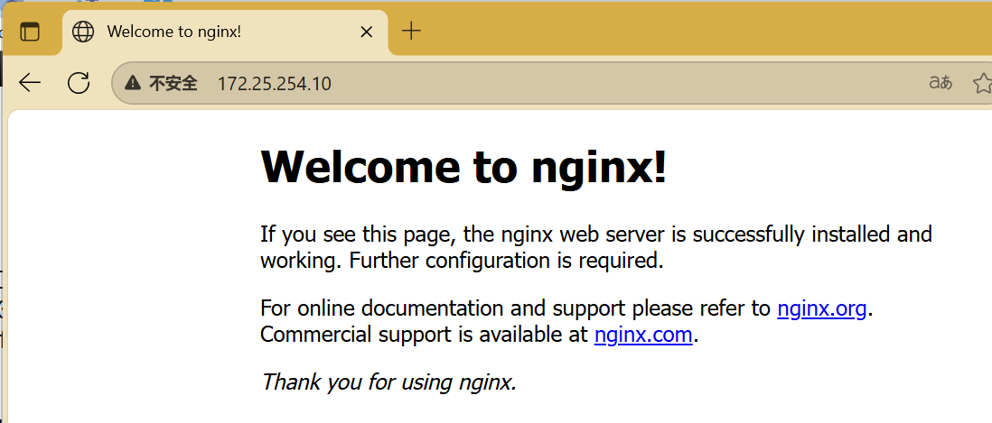This screenshot has height=423, width=992.
Task: Go back with the left arrow
Action: click(x=30, y=83)
